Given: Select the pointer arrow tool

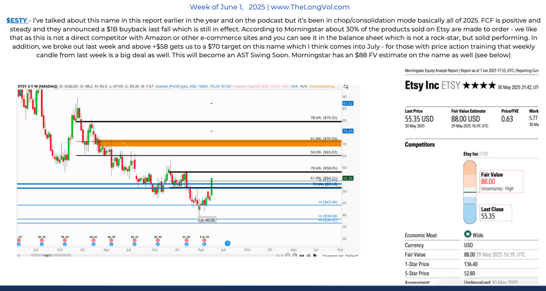Looking at the screenshot, I should pos(315,255).
